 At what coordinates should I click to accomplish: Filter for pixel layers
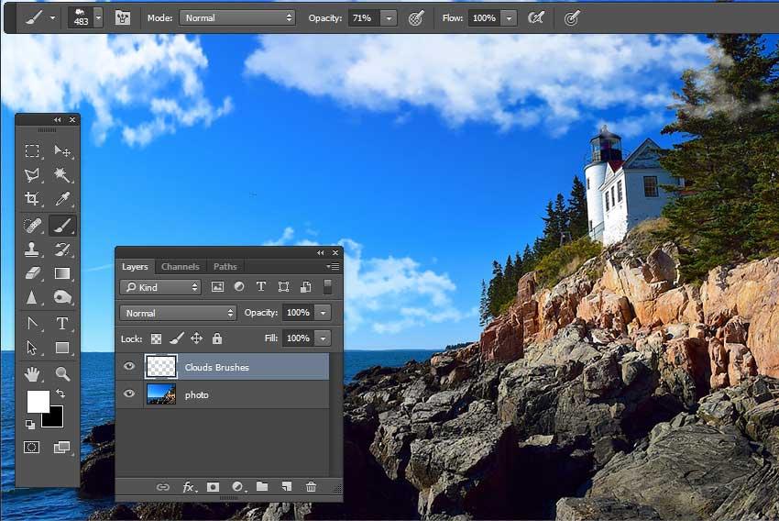pyautogui.click(x=217, y=287)
